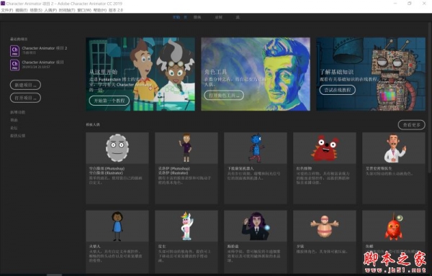Click the 火柴人 title text

pyautogui.click(x=95, y=247)
